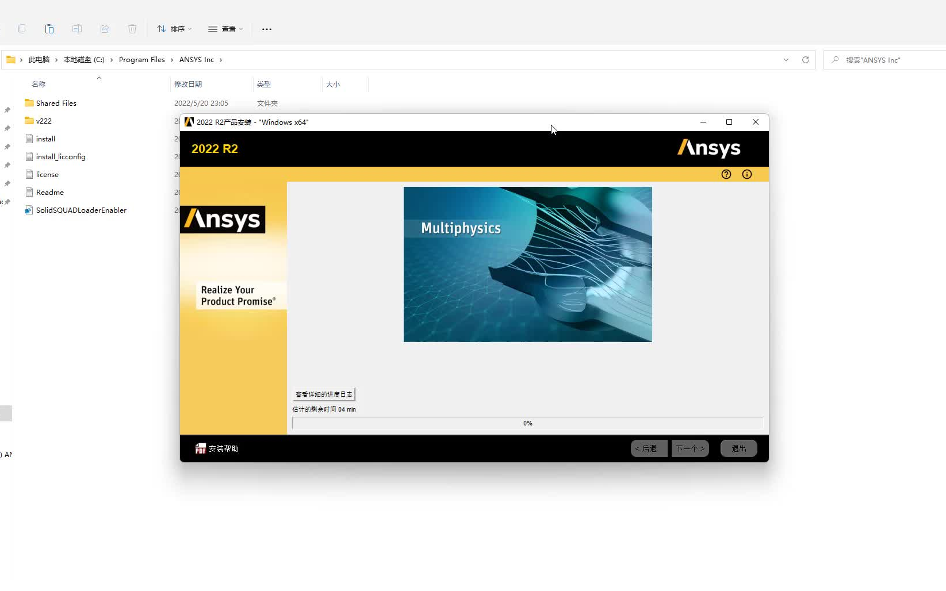Click the info icon in installer
Screen dimensions: 946x591
747,174
